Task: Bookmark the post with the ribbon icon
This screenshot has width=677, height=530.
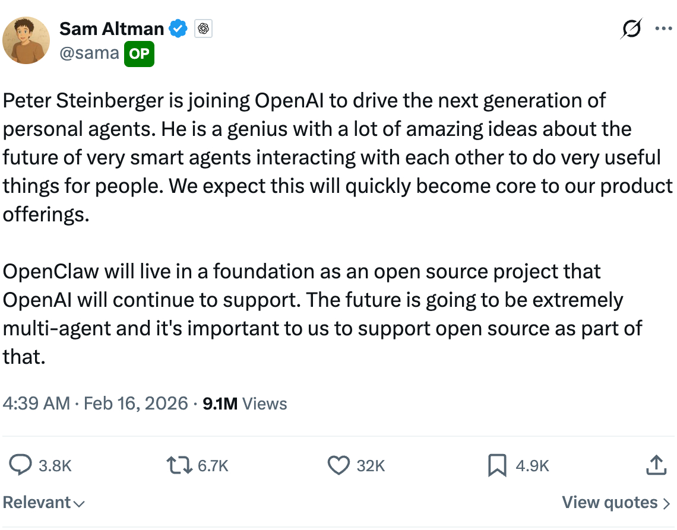Action: tap(498, 466)
